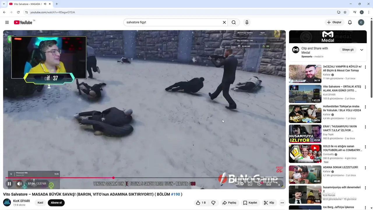Open Chrome three-dot menu
The width and height of the screenshot is (373, 210).
click(369, 12)
